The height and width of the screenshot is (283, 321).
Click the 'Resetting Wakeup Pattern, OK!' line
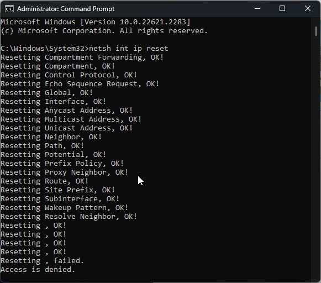click(x=64, y=208)
